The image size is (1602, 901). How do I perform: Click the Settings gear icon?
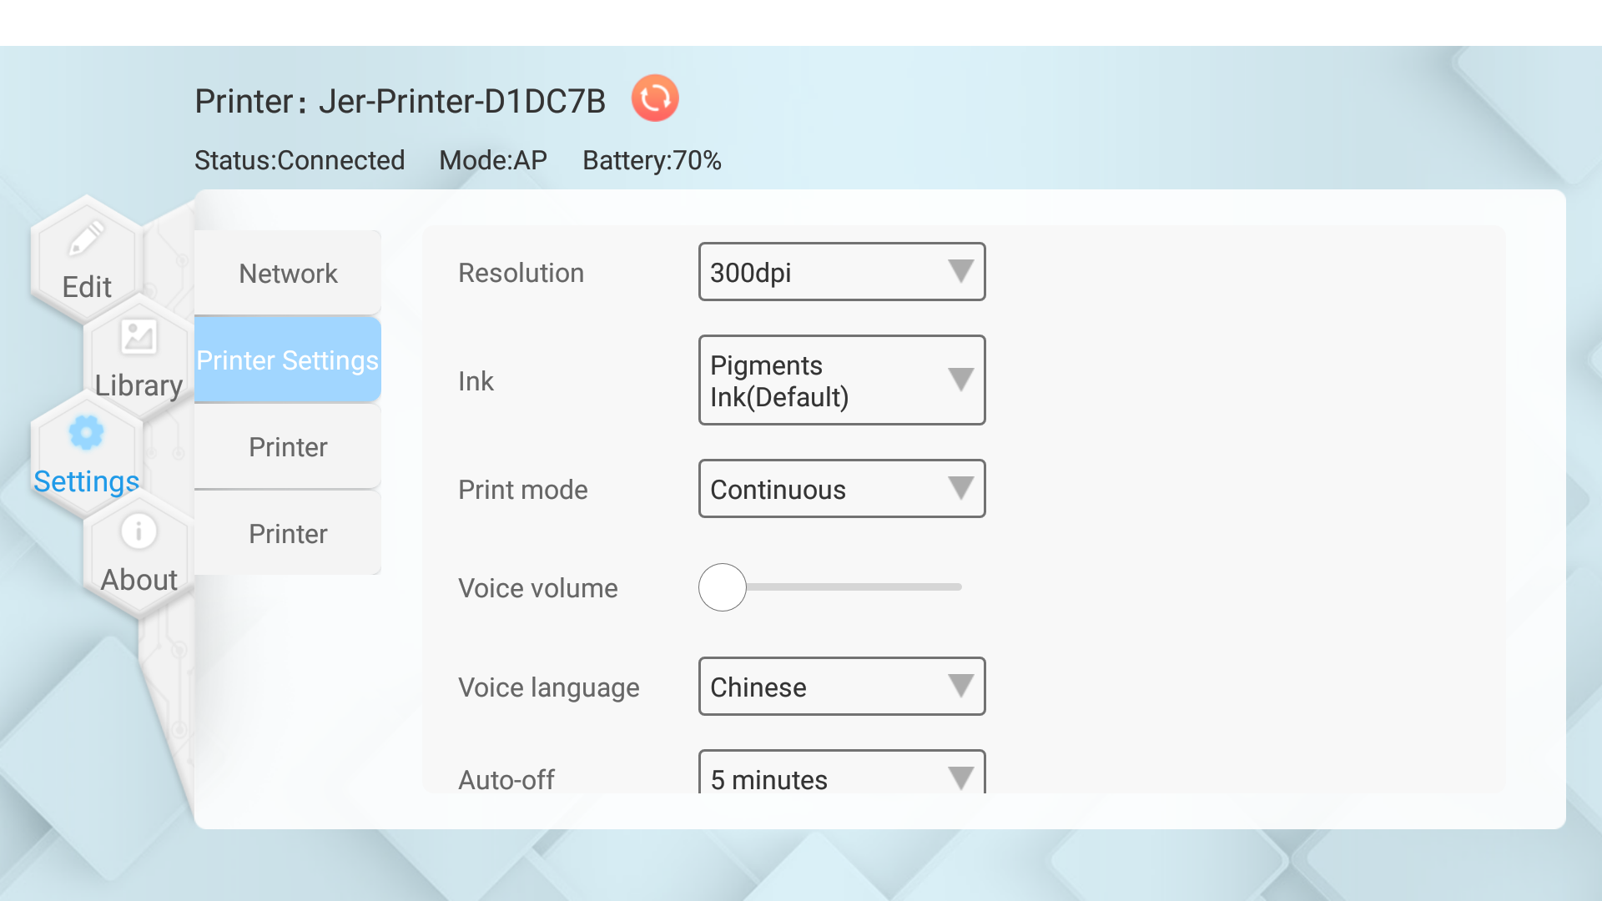pyautogui.click(x=87, y=432)
